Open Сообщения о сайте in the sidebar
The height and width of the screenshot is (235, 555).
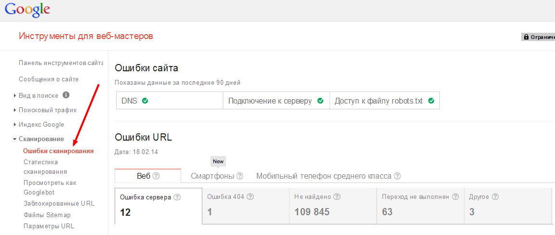tap(49, 79)
